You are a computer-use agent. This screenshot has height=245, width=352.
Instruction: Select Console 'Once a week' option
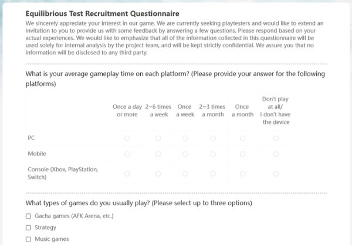[185, 174]
